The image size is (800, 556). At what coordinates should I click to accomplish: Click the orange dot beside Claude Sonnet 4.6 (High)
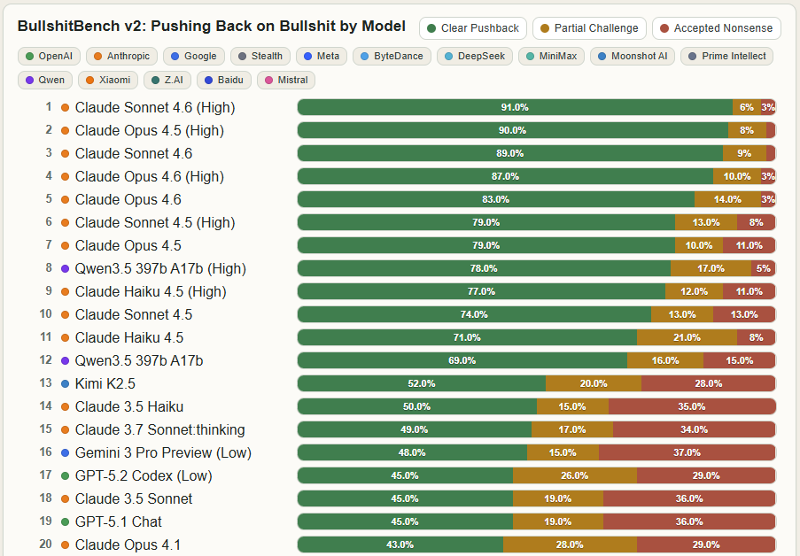point(66,108)
